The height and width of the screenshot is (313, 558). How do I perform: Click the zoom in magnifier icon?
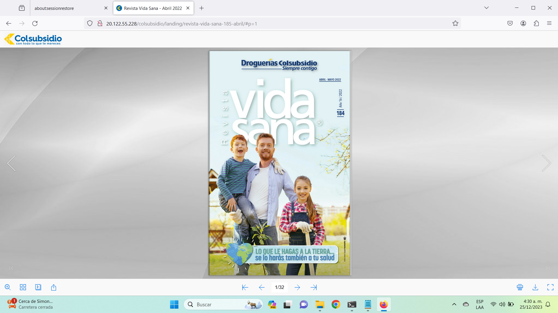tap(8, 287)
